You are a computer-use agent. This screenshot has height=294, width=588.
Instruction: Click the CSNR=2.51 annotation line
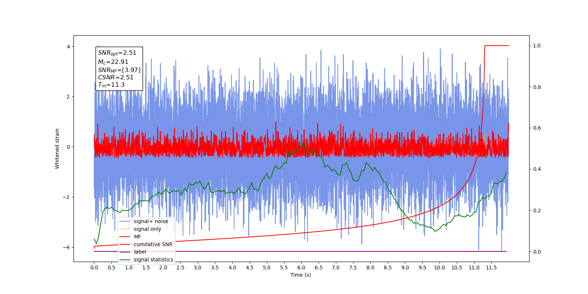[116, 77]
